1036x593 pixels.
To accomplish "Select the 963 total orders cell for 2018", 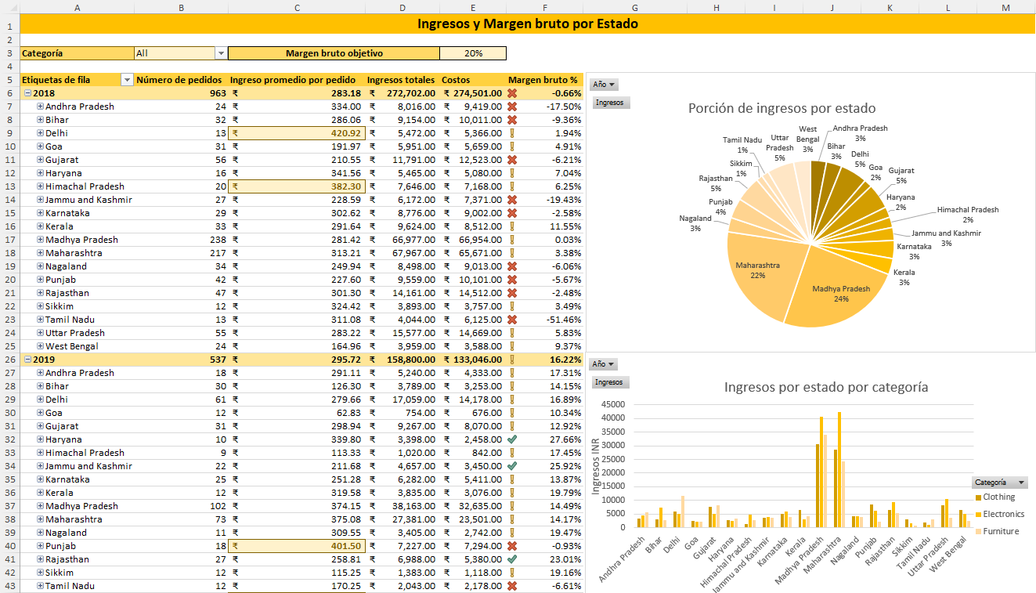I will [181, 93].
